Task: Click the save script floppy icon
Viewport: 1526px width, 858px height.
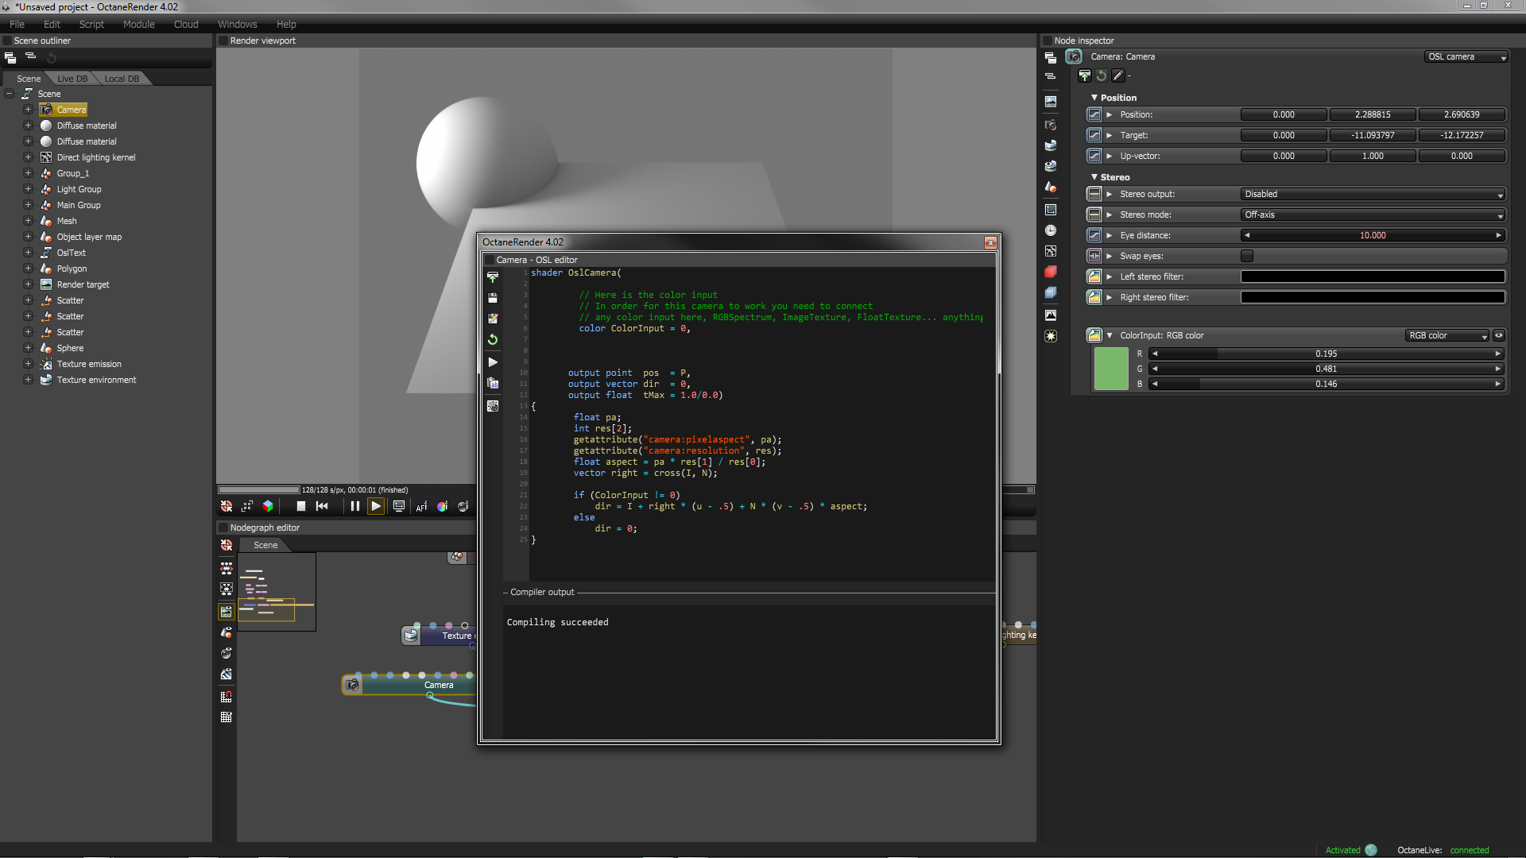Action: coord(493,298)
